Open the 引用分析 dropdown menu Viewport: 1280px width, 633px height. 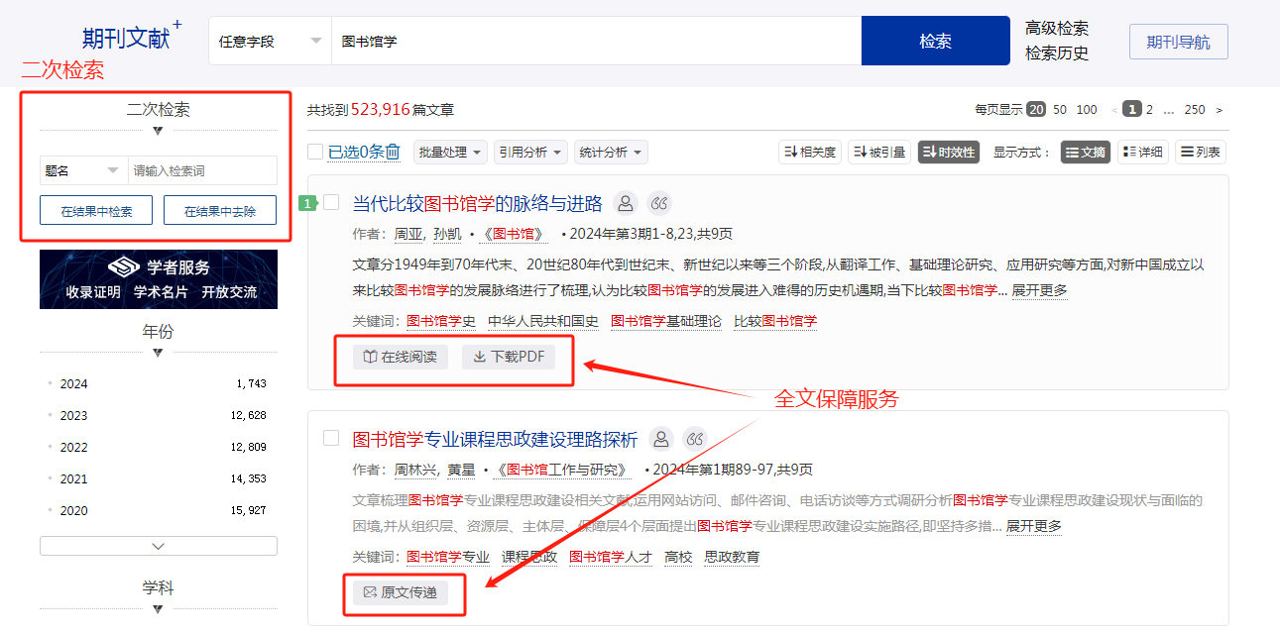531,152
